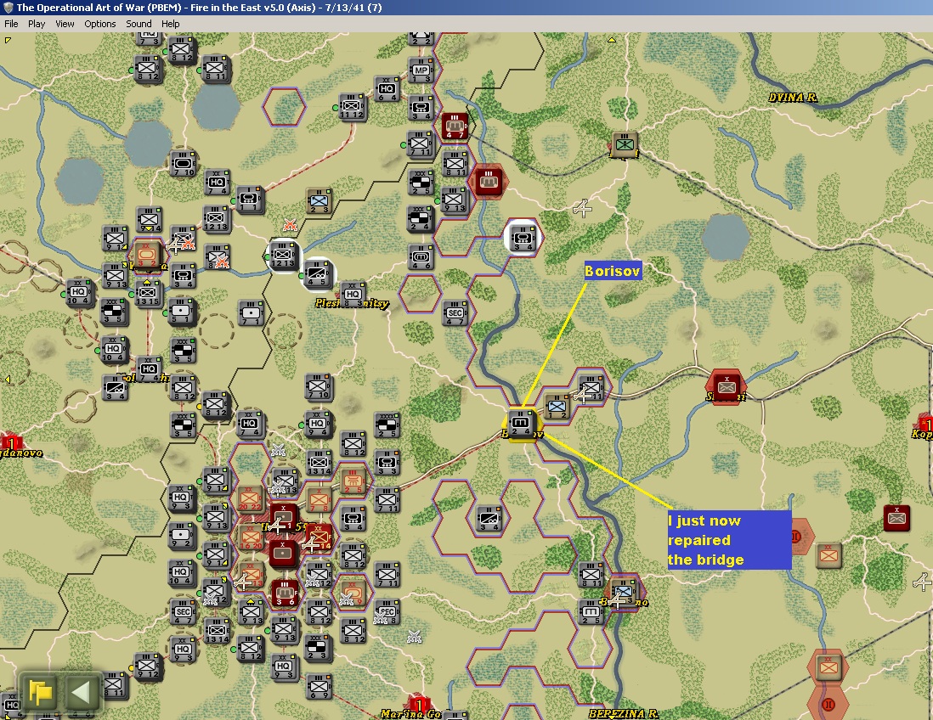Select the Soviet infantry unit 16-20

click(x=250, y=537)
